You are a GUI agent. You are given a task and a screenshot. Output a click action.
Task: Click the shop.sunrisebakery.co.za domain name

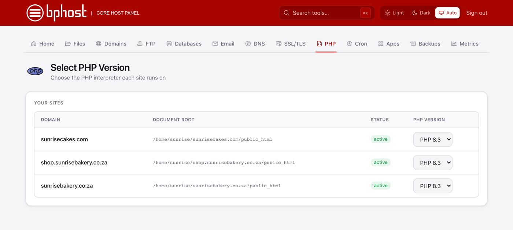pos(74,163)
